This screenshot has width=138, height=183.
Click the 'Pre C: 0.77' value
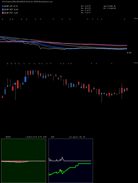86,13
